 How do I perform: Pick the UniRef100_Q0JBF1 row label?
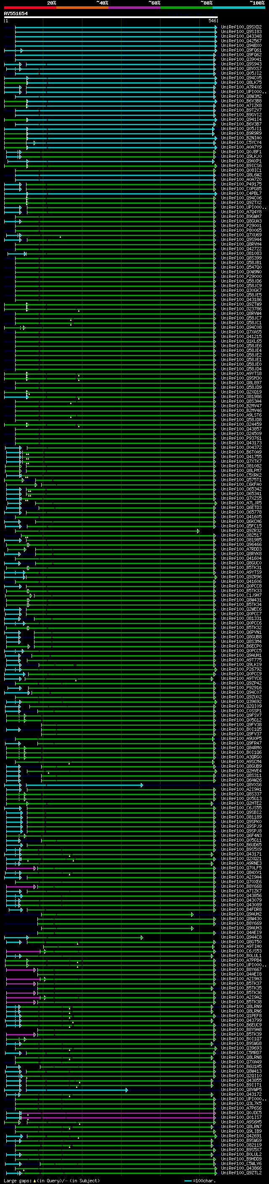coord(241,152)
